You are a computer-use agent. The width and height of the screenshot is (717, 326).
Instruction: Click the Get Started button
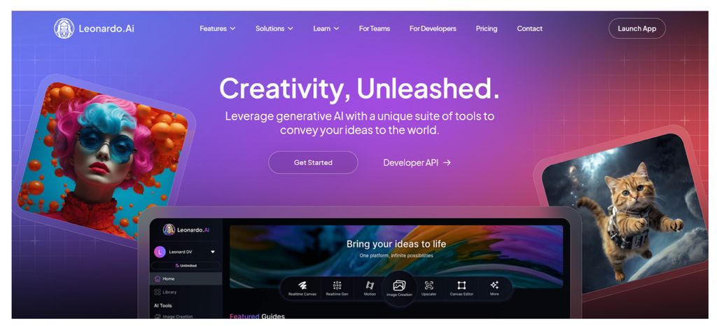point(313,162)
